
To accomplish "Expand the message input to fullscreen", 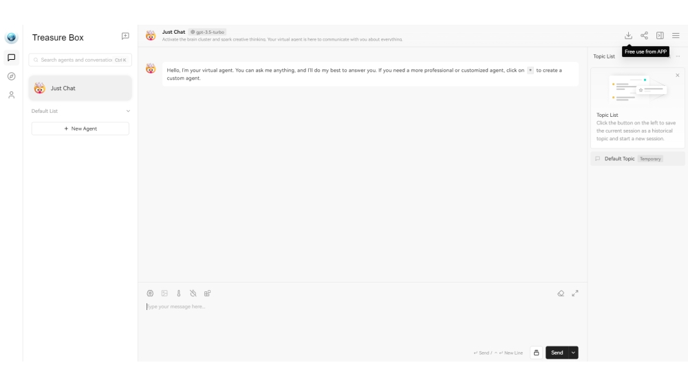I will (x=575, y=293).
